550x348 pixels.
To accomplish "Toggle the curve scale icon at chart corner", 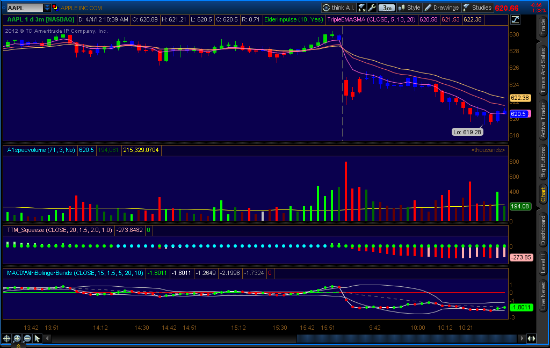I will 515,20.
